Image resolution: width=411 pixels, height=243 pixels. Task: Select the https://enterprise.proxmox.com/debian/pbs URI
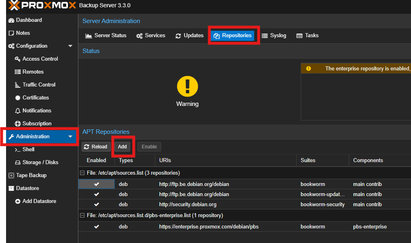coord(209,226)
